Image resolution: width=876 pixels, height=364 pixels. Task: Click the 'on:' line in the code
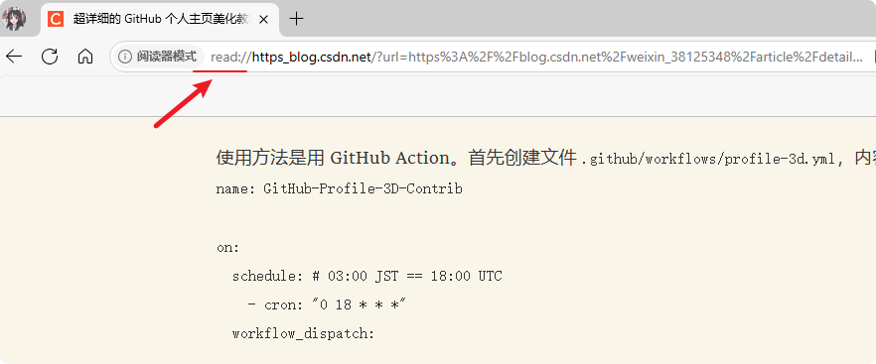click(x=228, y=248)
